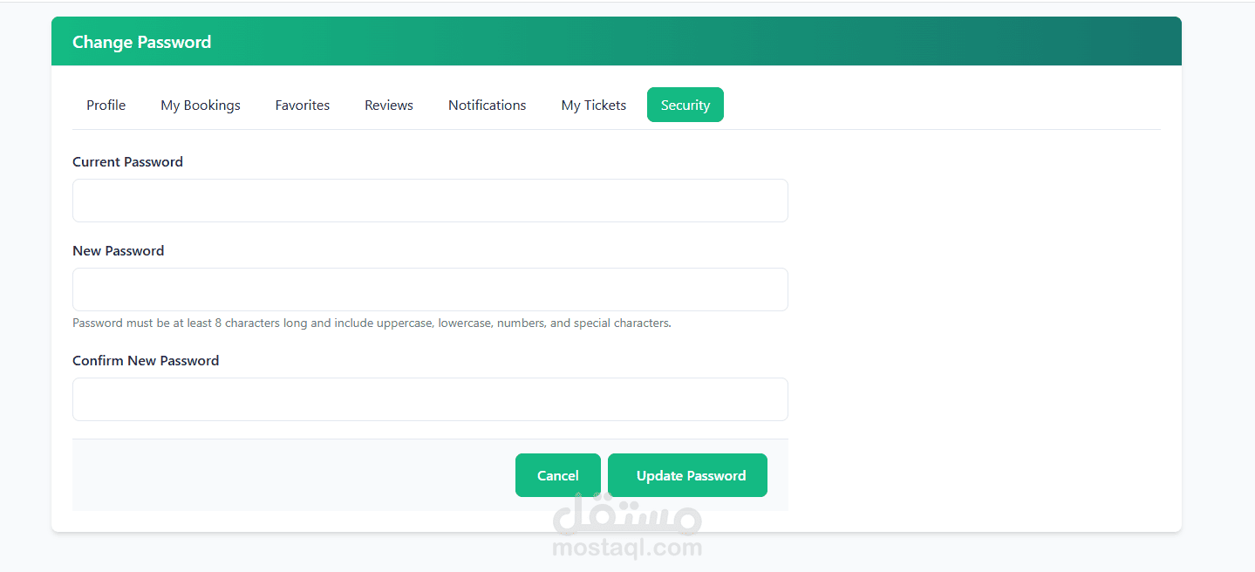Screen dimensions: 1255x572
Task: Focus the Confirm New Password field
Action: 430,399
